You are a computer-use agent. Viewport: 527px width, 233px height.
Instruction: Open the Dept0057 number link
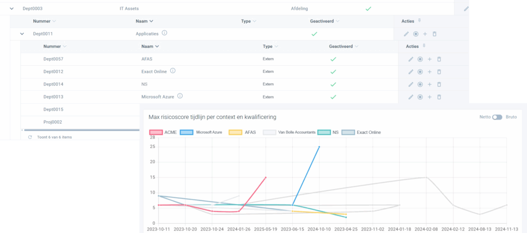click(54, 59)
